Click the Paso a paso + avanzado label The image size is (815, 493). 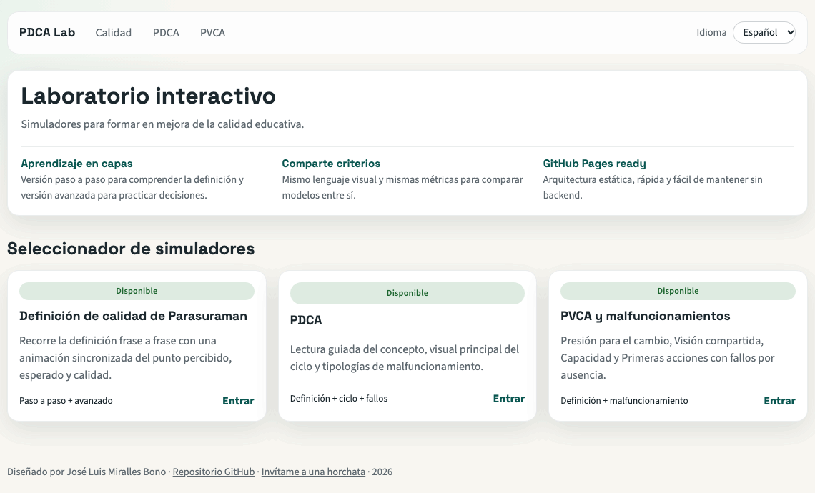pos(66,401)
